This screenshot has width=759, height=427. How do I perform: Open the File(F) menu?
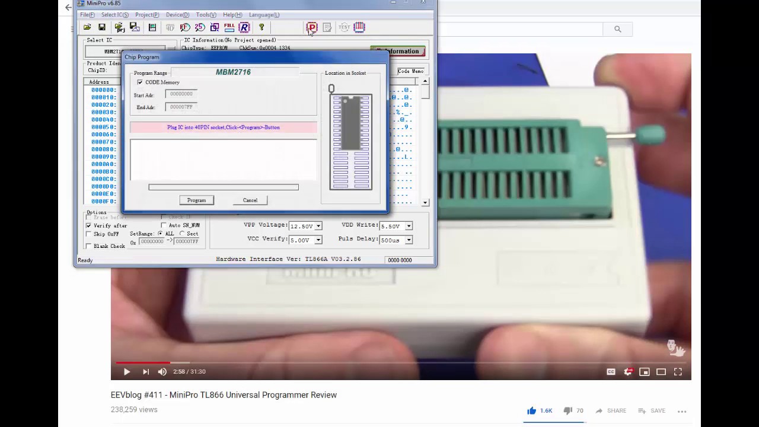(x=87, y=15)
